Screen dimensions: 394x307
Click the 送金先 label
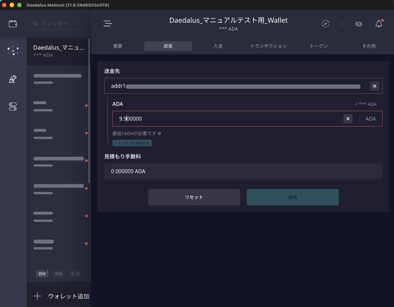click(x=112, y=71)
